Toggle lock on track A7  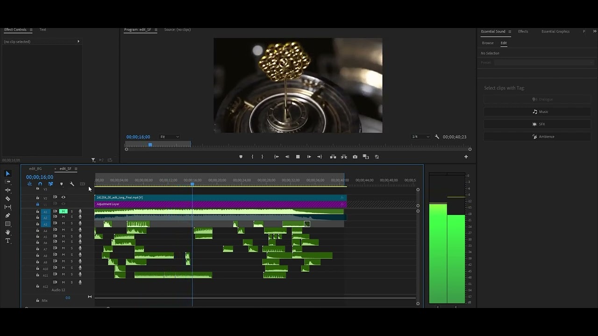38,249
